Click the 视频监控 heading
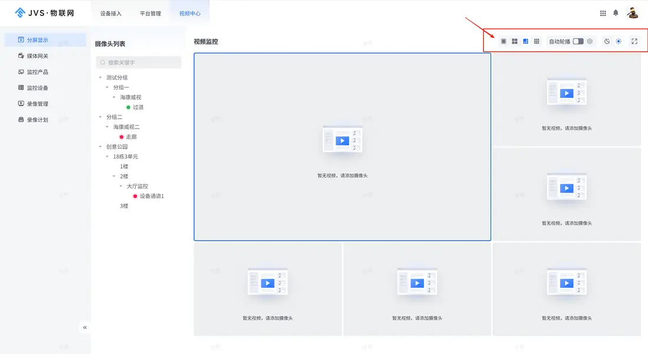This screenshot has height=354, width=648. (x=206, y=42)
